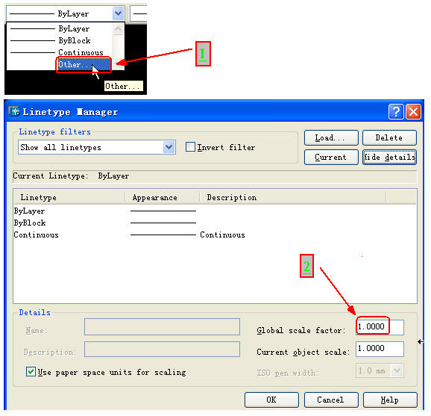Click the Name input field in Details

pyautogui.click(x=162, y=327)
